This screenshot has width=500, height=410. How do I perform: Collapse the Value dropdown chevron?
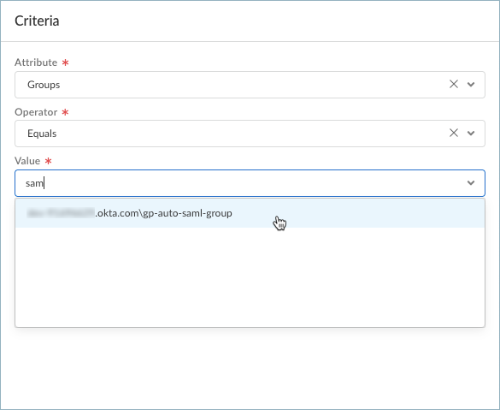click(471, 183)
